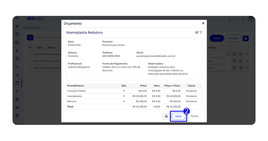This screenshot has width=268, height=141.
Task: Click the dollar sign finance icon in sidebar
Action: point(17,91)
